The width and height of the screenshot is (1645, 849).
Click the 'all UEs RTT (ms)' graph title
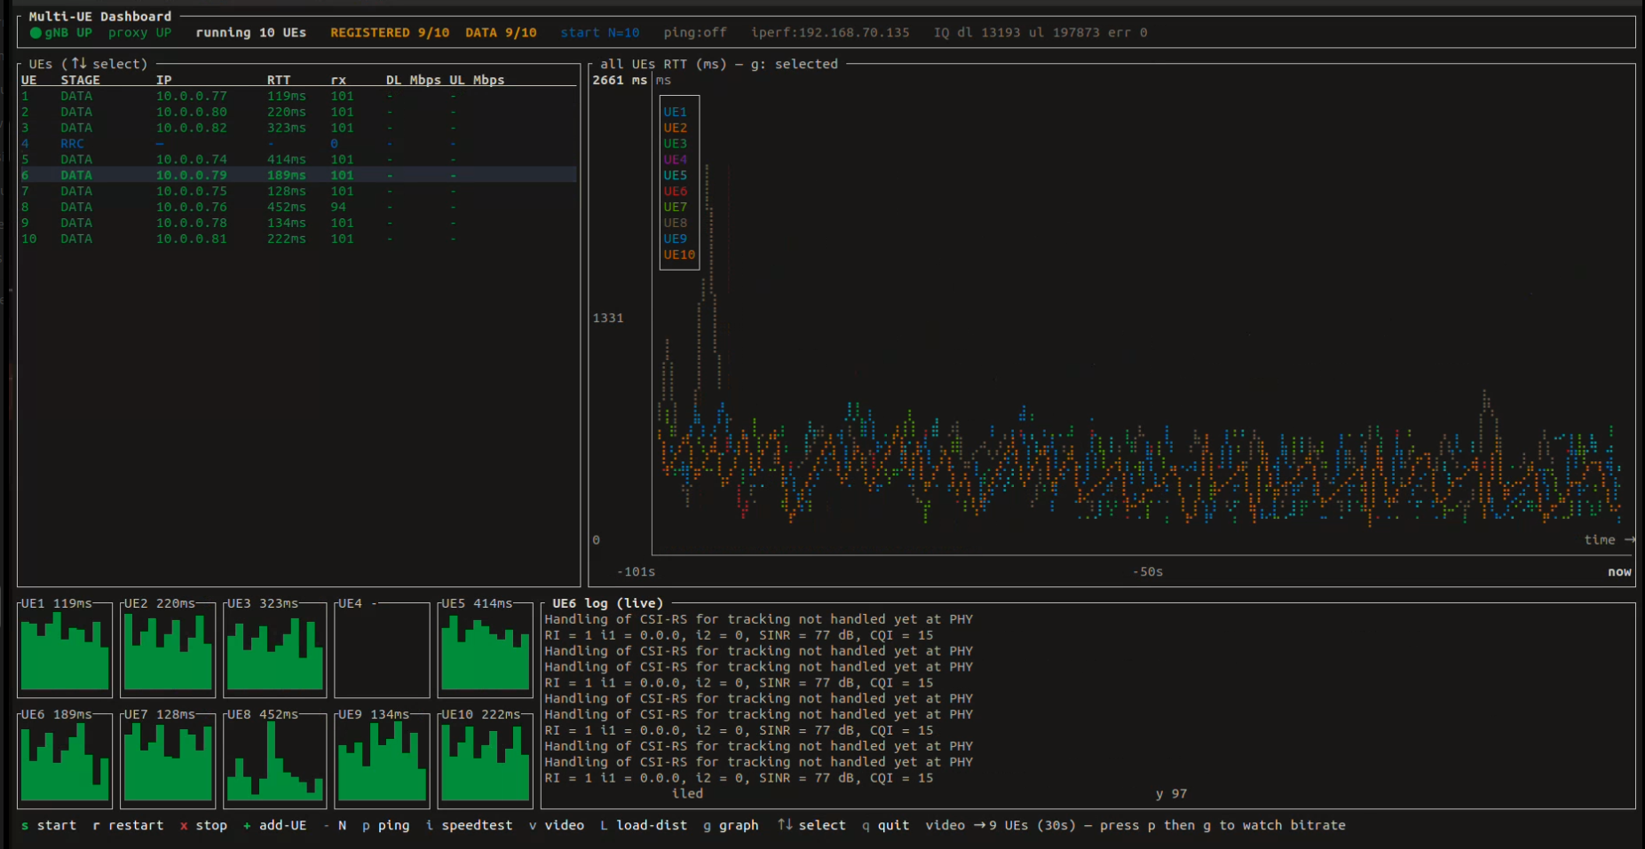(x=663, y=64)
